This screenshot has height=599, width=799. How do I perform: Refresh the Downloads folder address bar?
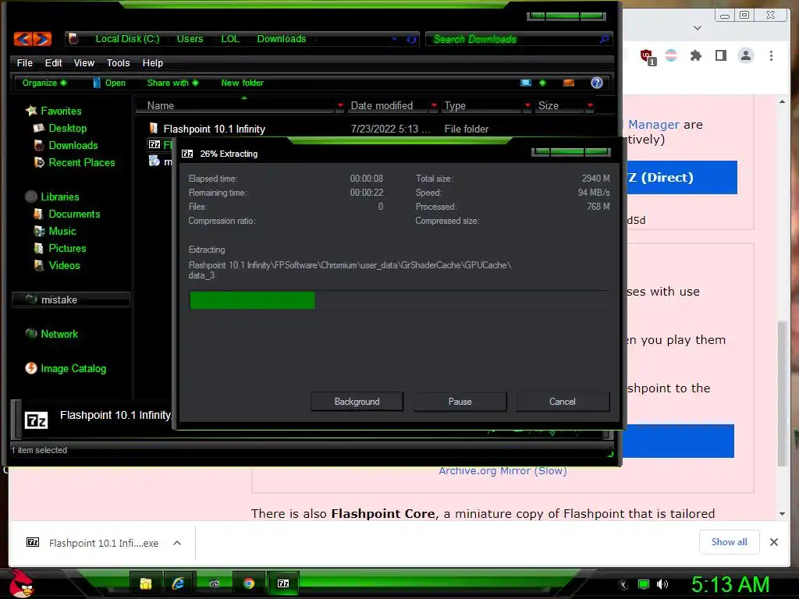(411, 39)
